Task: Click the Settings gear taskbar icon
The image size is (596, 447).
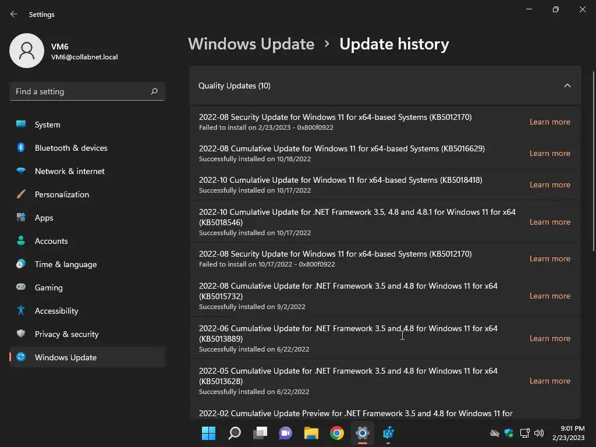Action: pyautogui.click(x=363, y=433)
